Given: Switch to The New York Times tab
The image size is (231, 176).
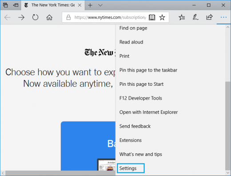Looking at the screenshot, I should tap(53, 5).
